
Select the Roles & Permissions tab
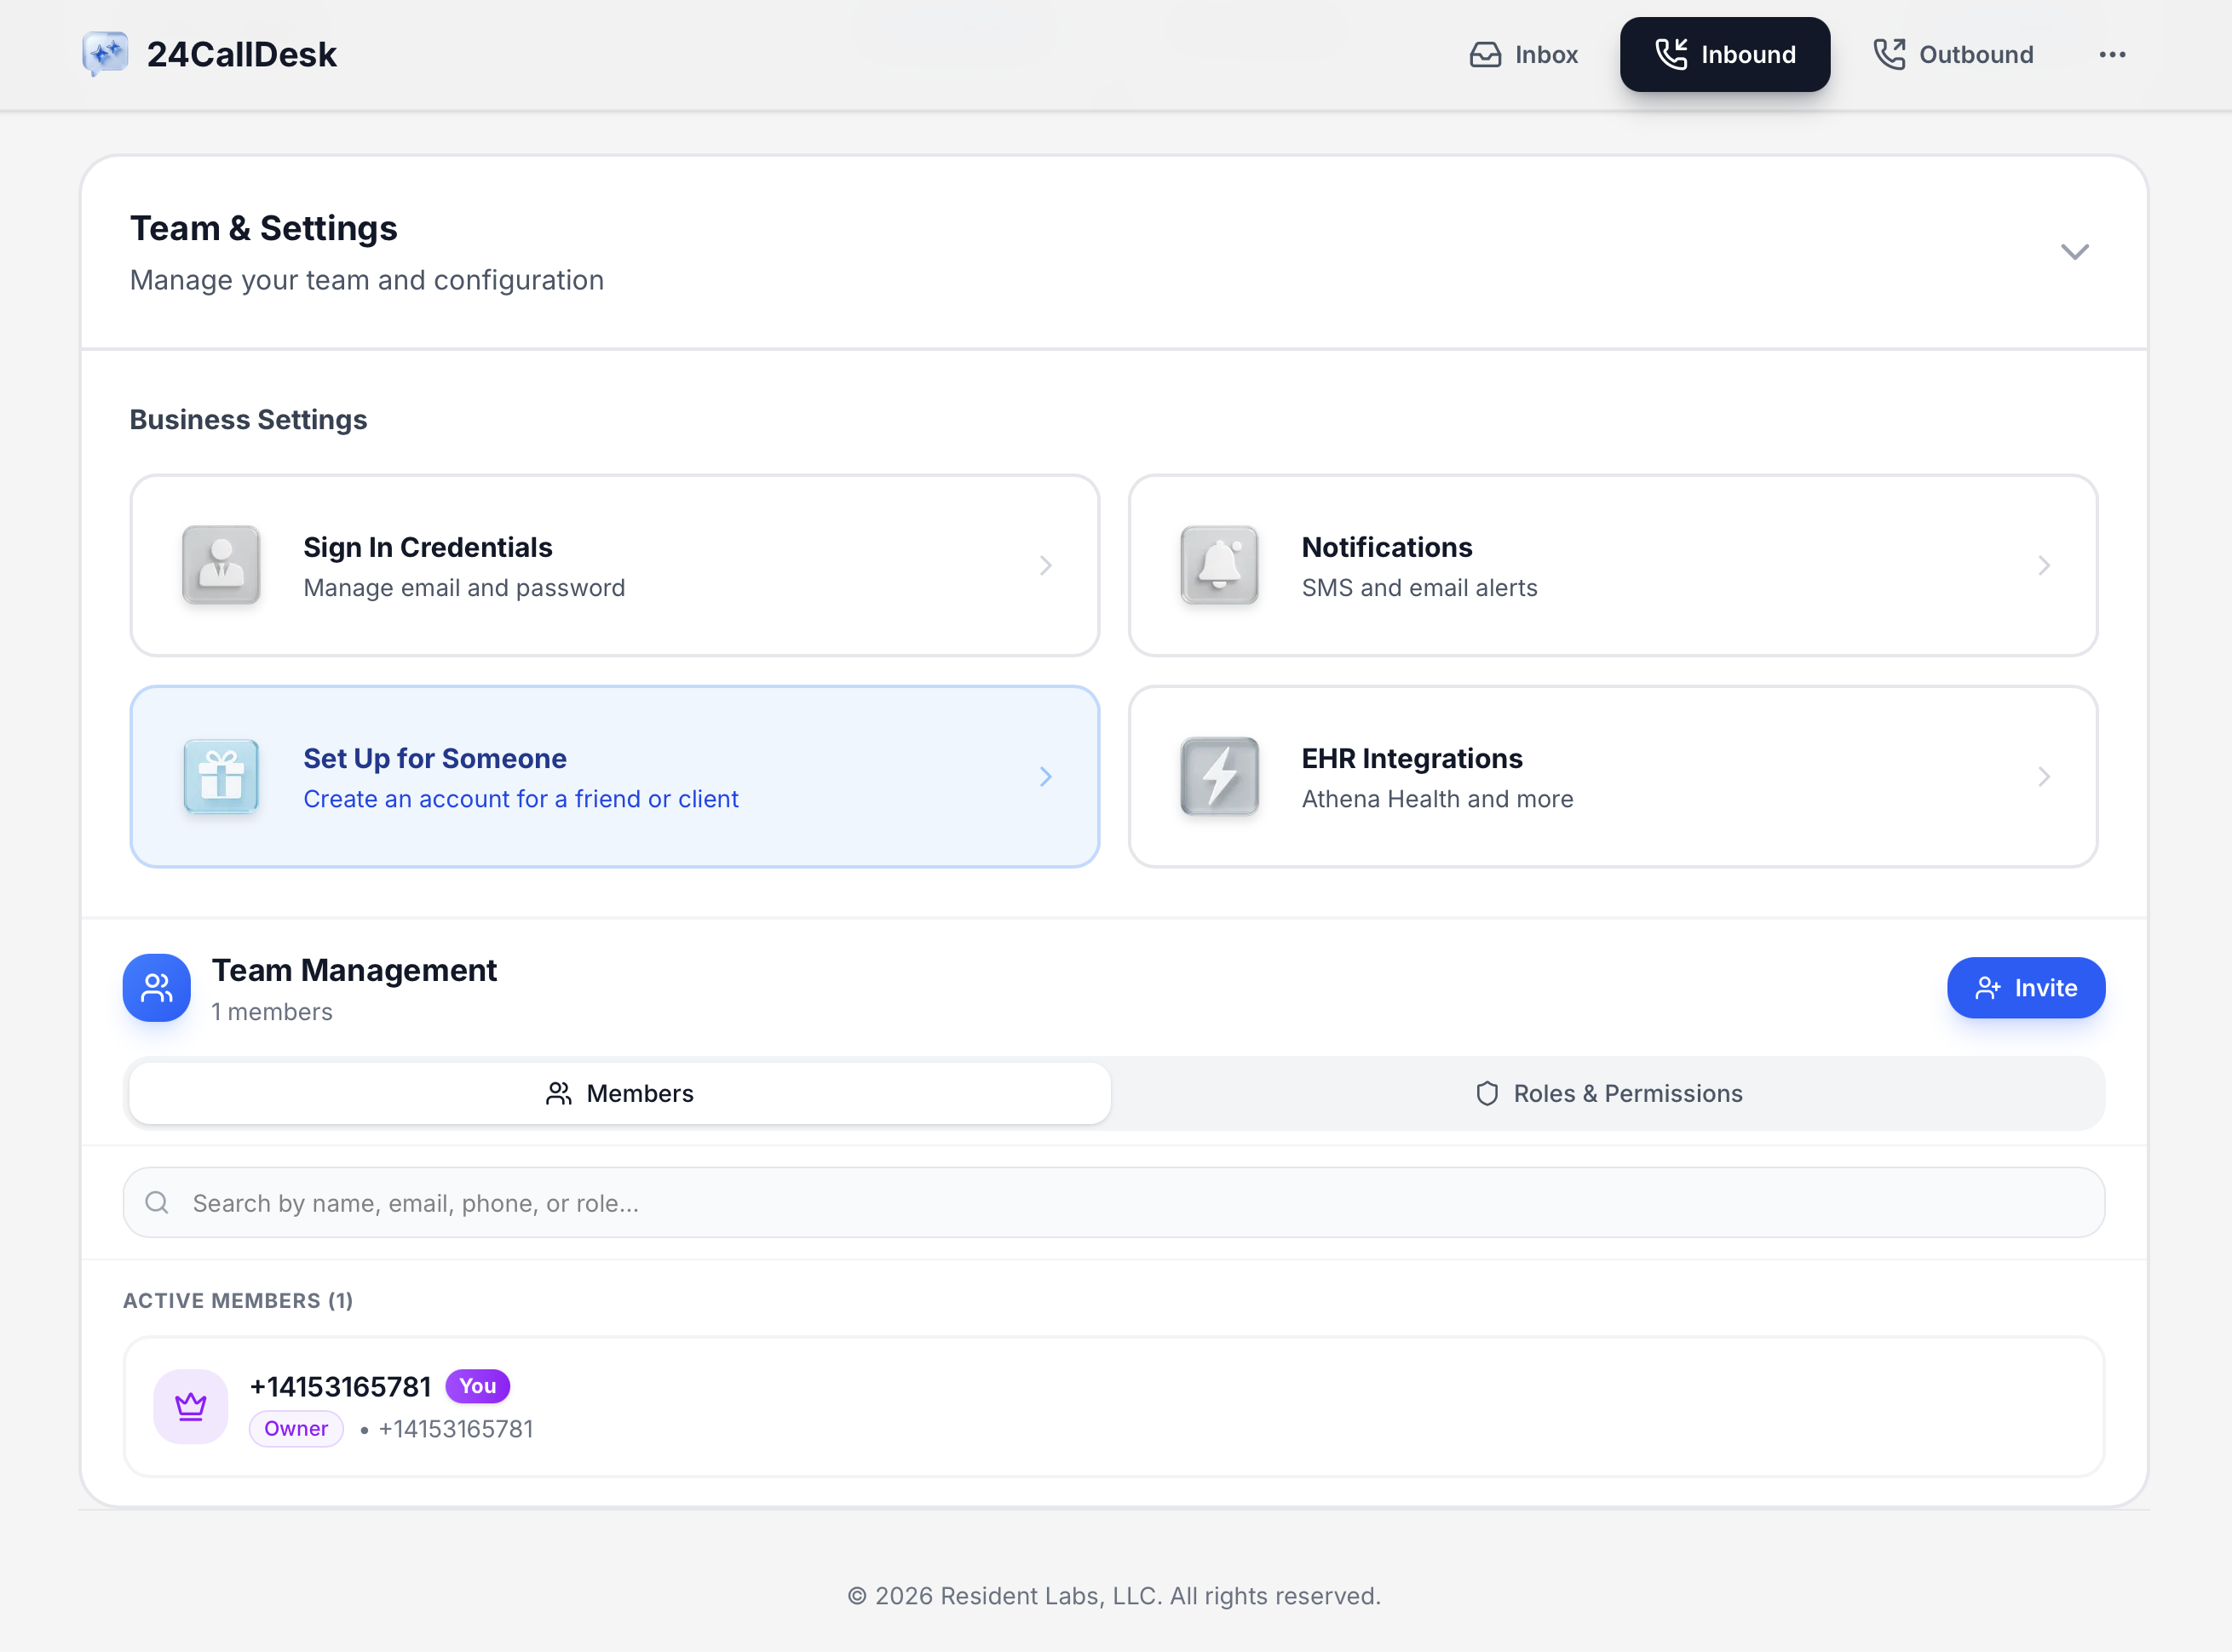point(1608,1094)
